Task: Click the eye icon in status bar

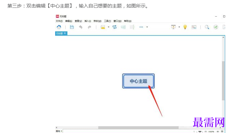Action: coord(200,131)
